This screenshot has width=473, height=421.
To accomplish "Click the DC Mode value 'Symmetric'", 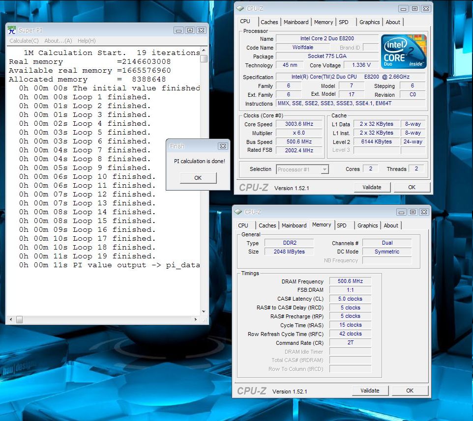I will tap(387, 252).
